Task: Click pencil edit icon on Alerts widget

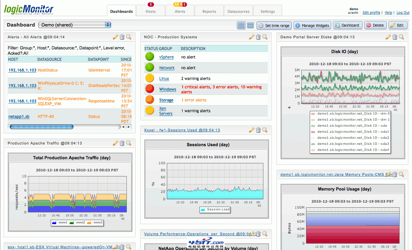Action: tap(115, 37)
